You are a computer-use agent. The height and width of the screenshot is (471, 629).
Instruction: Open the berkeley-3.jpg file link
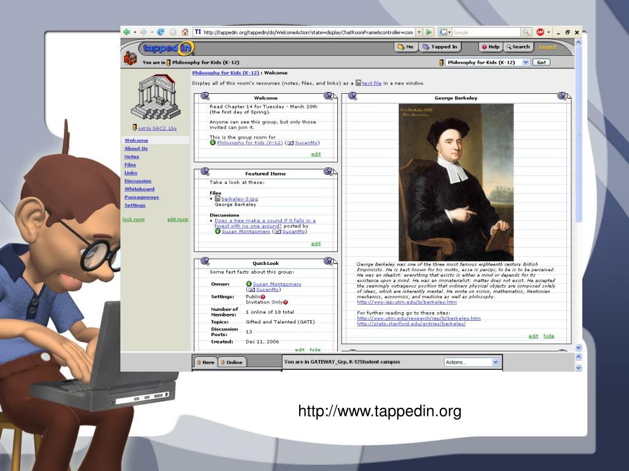click(240, 199)
